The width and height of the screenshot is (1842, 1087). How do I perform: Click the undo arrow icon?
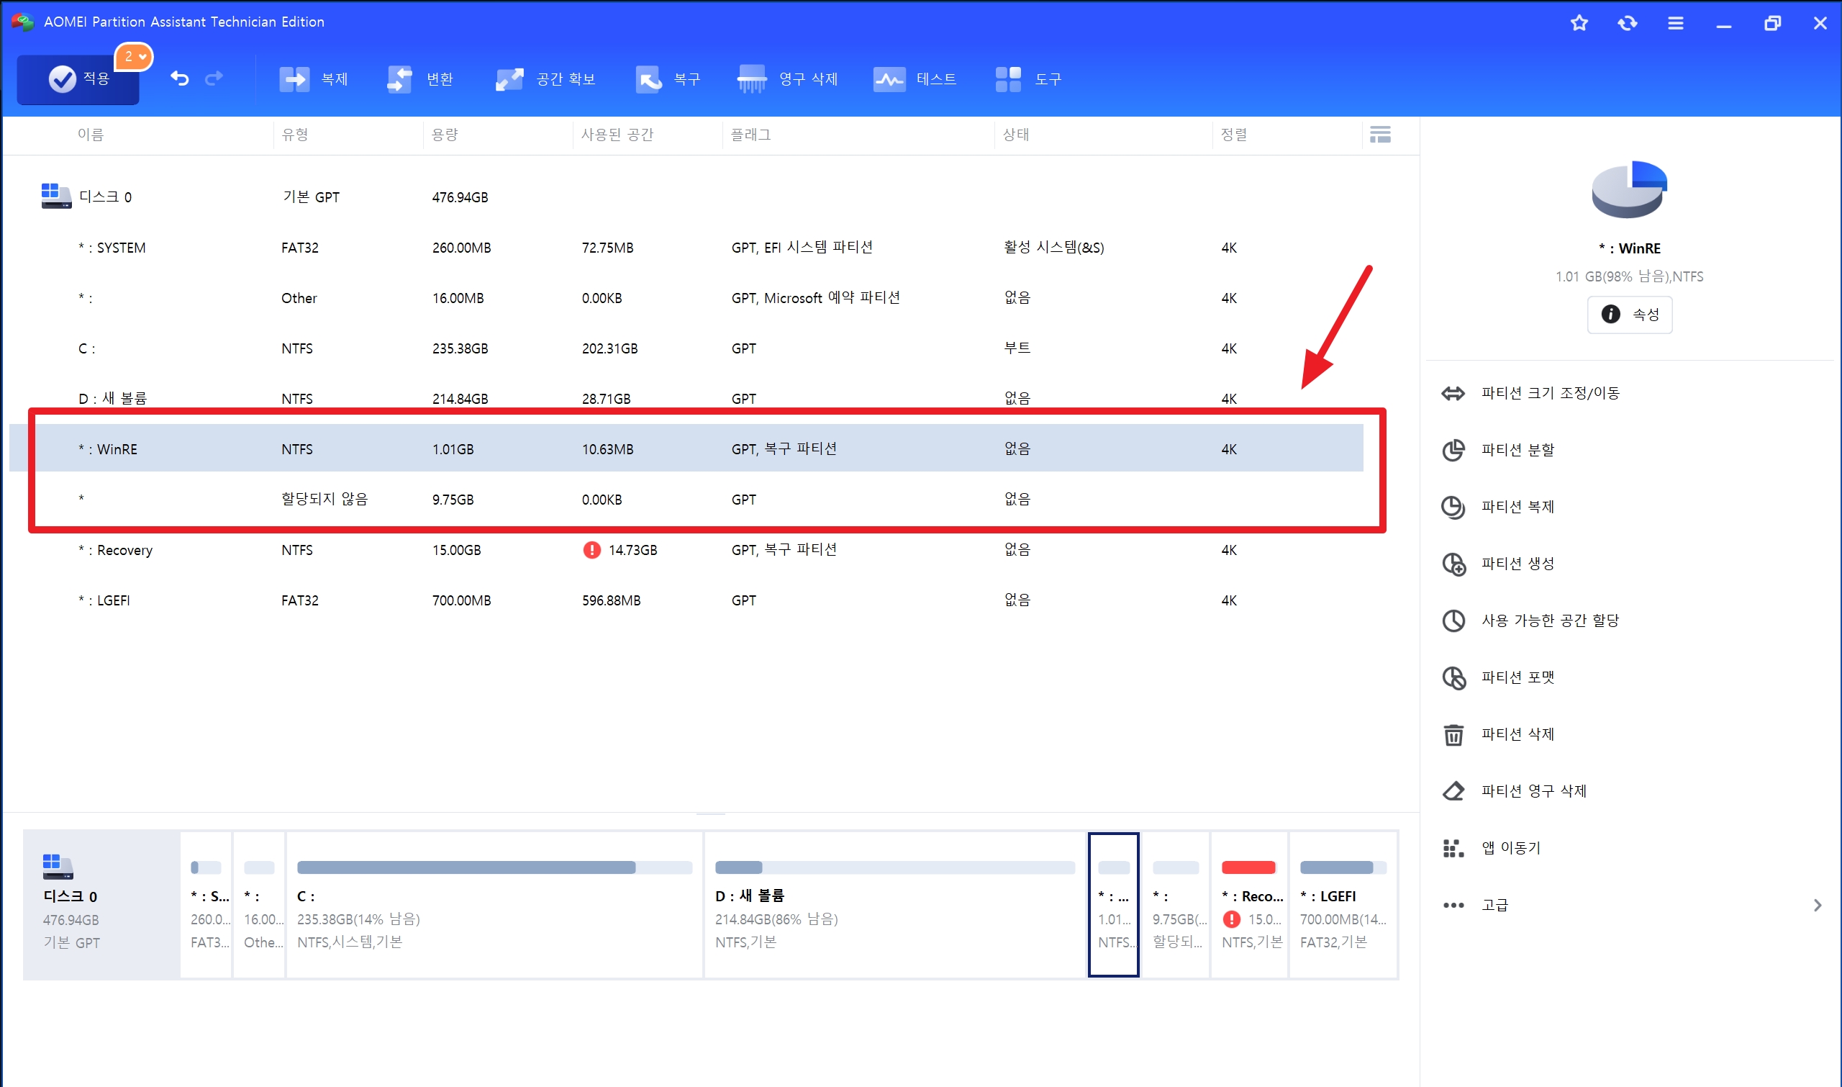pos(179,78)
